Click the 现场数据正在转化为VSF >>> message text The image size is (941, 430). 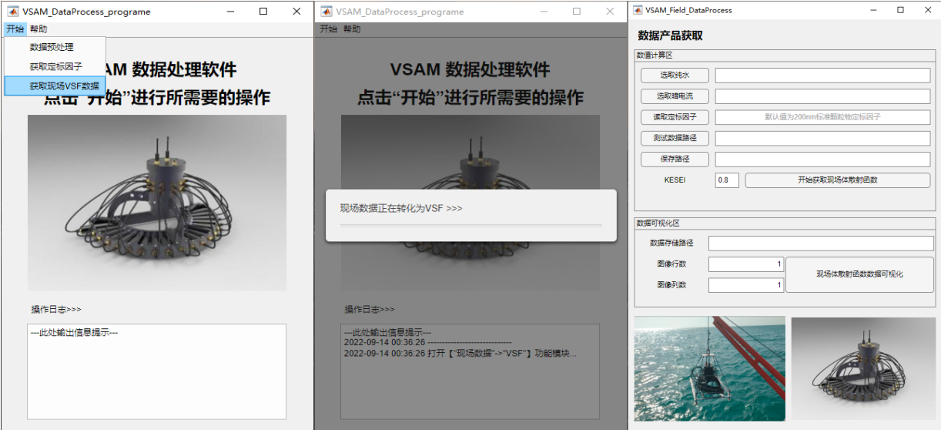[x=401, y=208]
